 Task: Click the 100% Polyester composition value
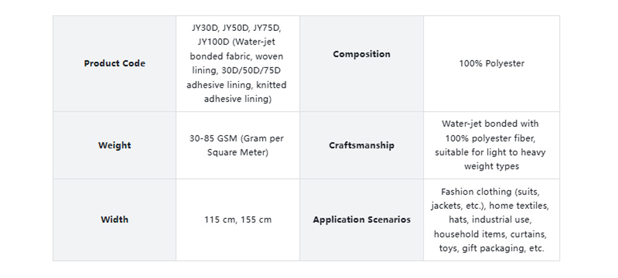click(491, 64)
